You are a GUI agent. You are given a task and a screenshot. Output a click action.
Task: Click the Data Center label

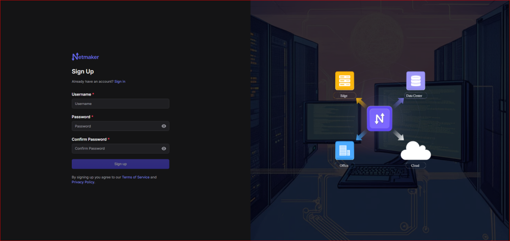416,96
